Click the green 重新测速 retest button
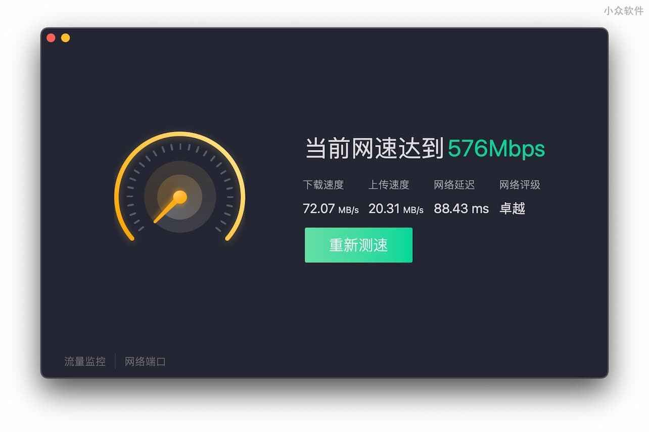 (x=358, y=245)
